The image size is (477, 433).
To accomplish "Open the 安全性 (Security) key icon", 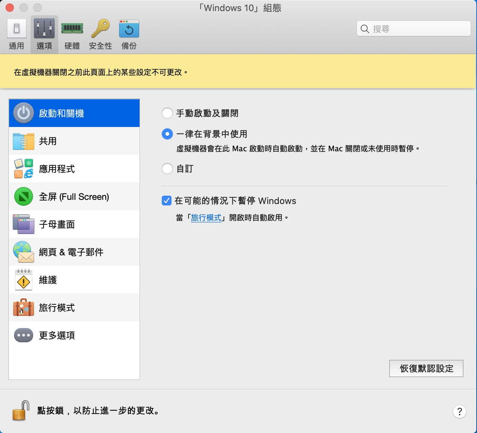I will tap(100, 28).
